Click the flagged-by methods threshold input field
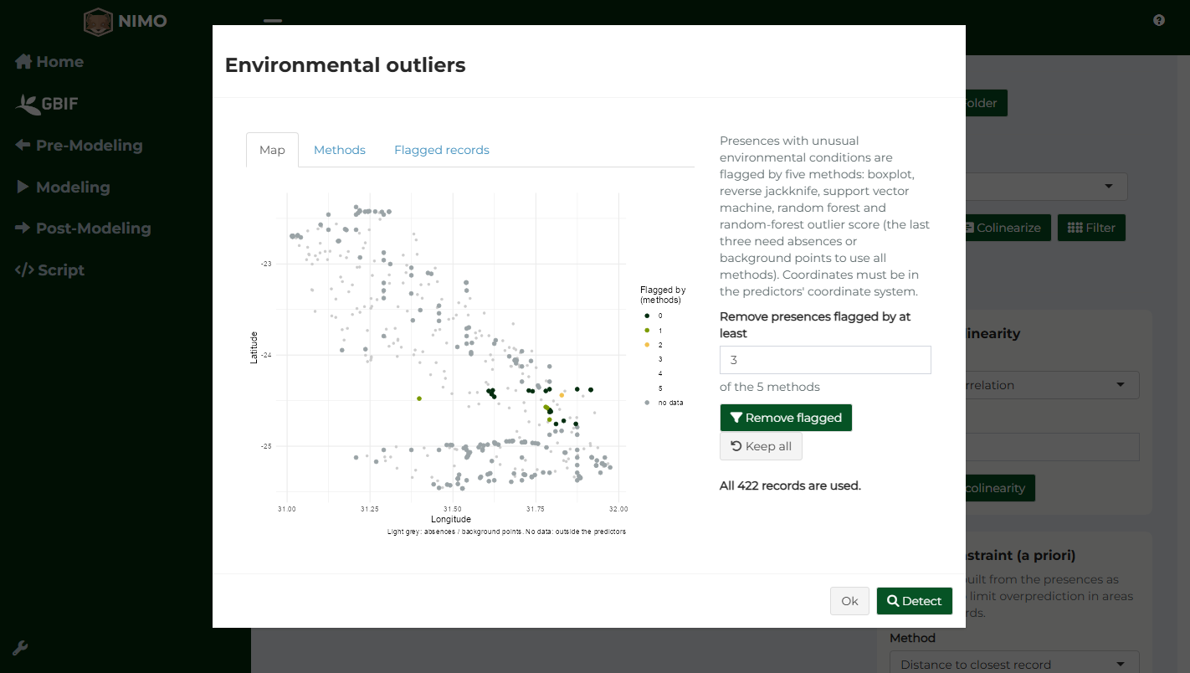Screen dimensions: 1190x673 [825, 360]
